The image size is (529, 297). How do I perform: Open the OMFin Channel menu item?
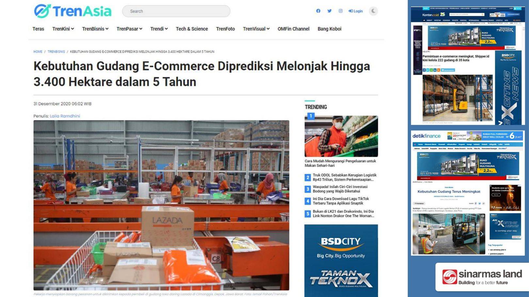pos(293,29)
